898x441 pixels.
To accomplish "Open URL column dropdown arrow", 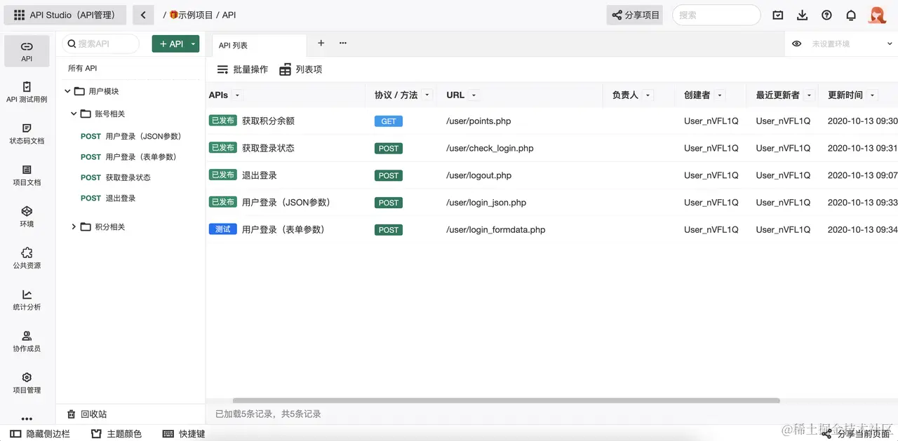I will click(x=474, y=95).
